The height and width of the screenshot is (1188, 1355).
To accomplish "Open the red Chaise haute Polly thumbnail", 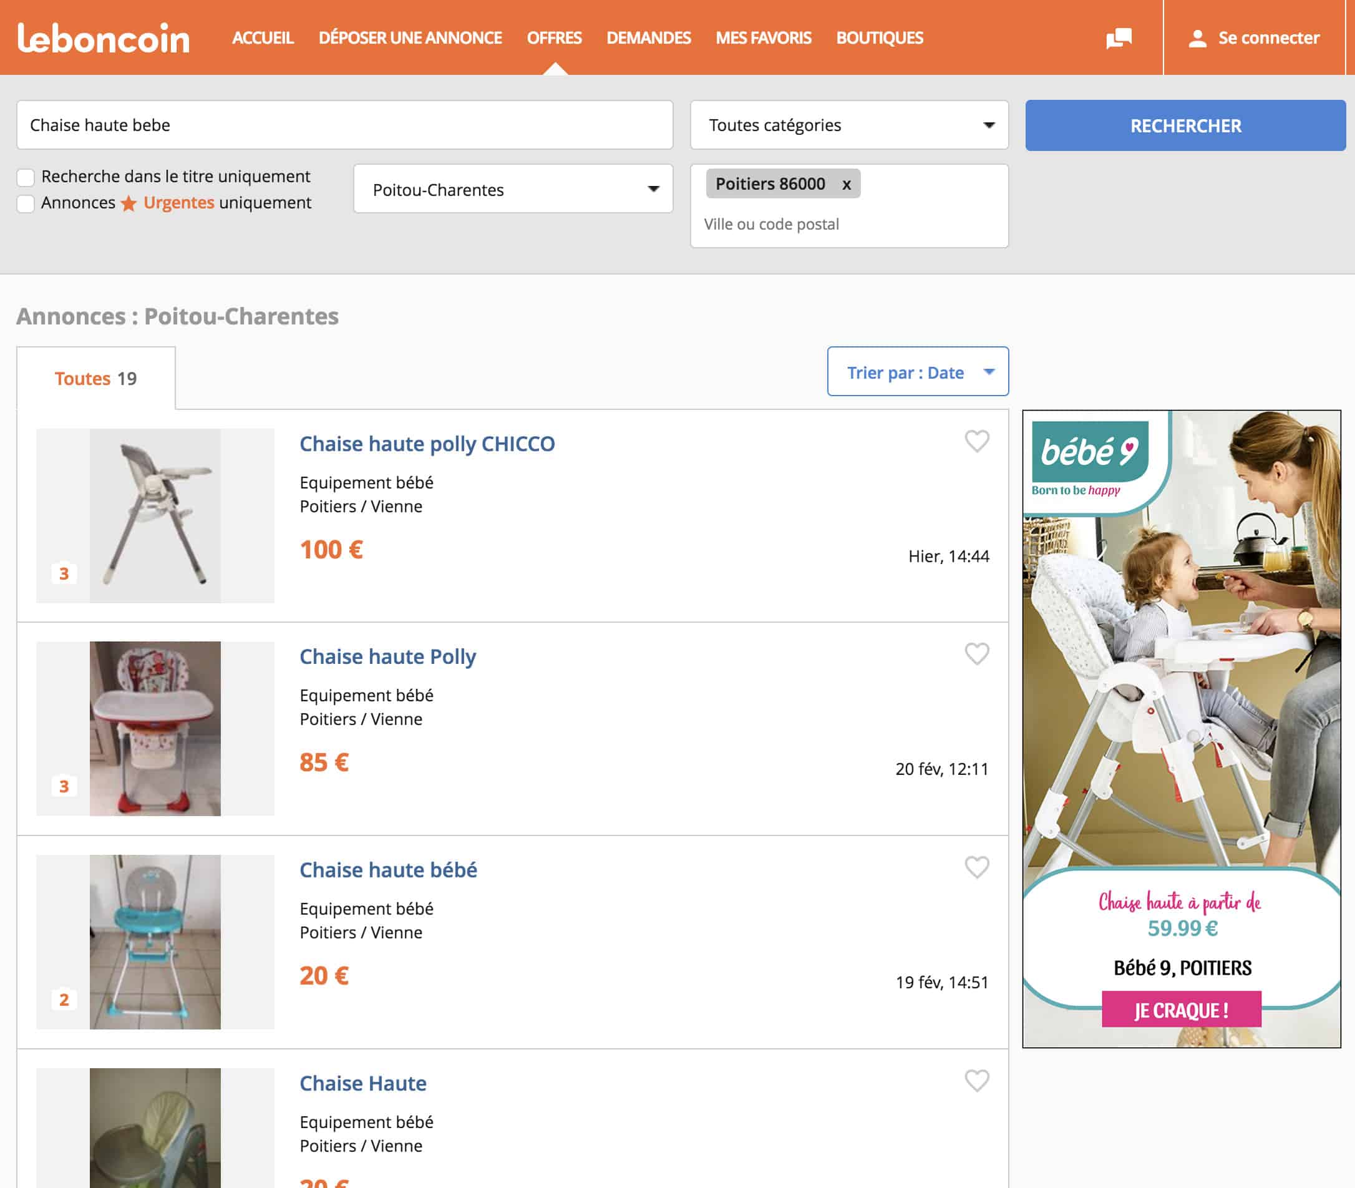I will pyautogui.click(x=155, y=728).
